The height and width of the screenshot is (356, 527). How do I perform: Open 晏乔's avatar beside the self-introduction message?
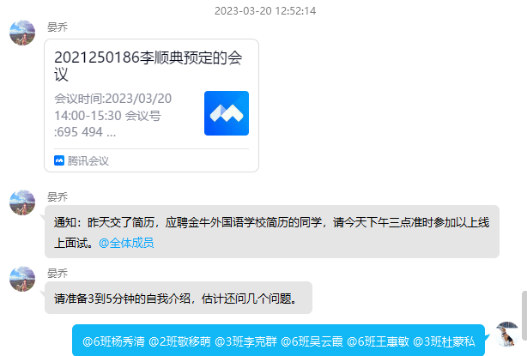click(22, 279)
